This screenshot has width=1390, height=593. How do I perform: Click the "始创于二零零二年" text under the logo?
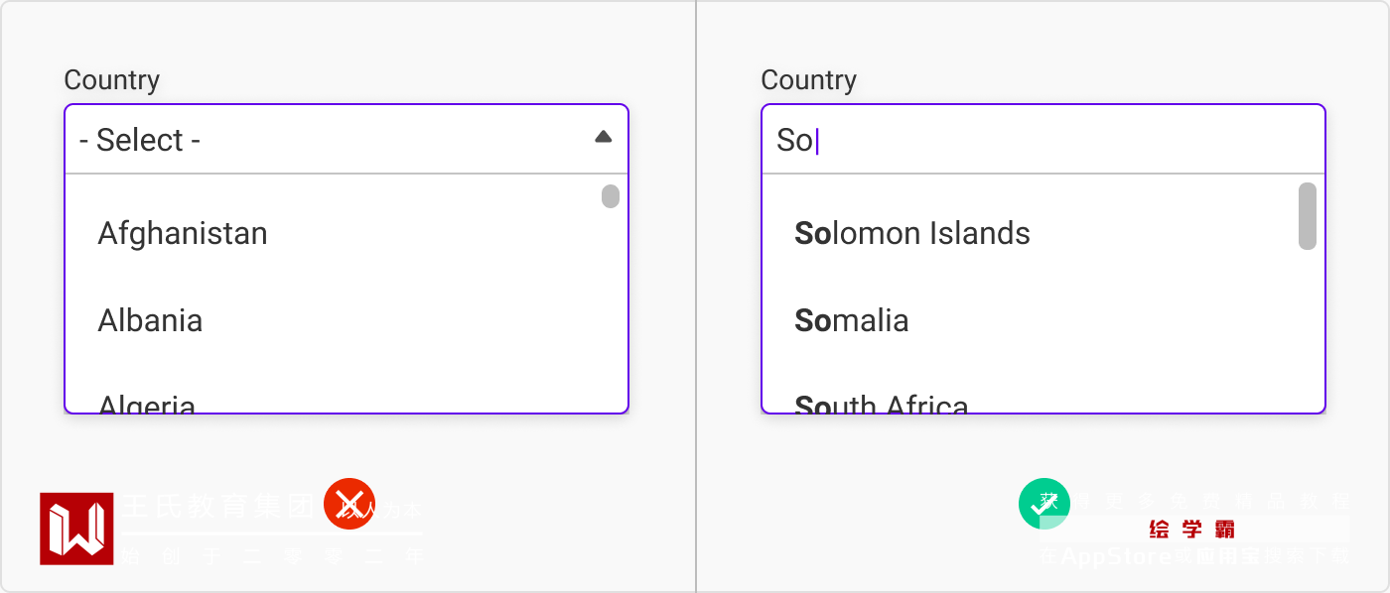pyautogui.click(x=273, y=556)
